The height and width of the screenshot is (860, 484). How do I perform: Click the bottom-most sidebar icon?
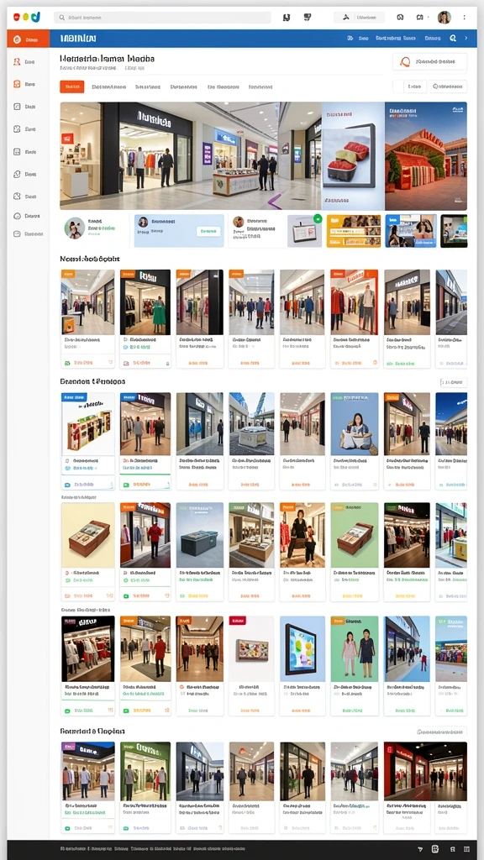pos(17,233)
